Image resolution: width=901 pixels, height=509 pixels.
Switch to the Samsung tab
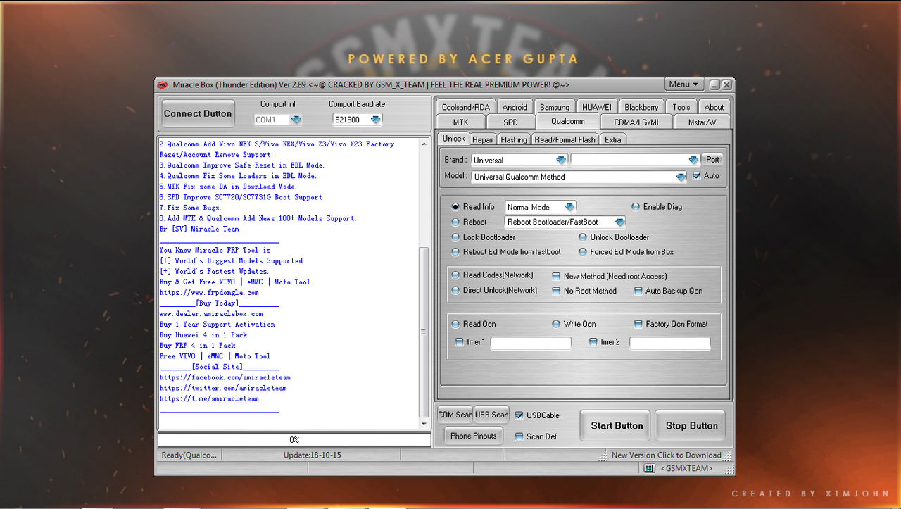click(555, 107)
